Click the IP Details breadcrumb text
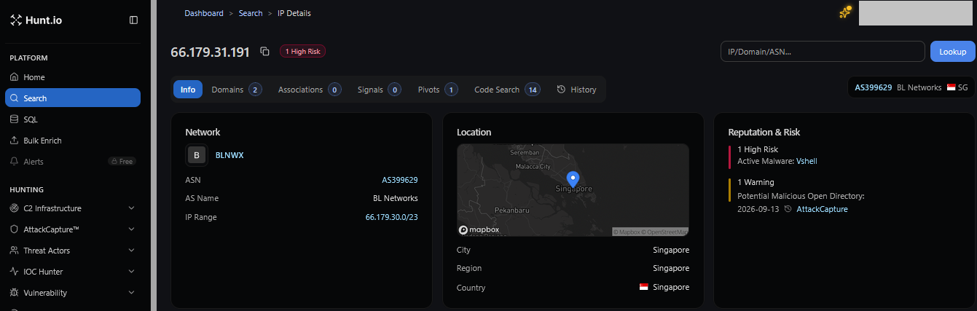Viewport: 977px width, 311px height. point(294,13)
